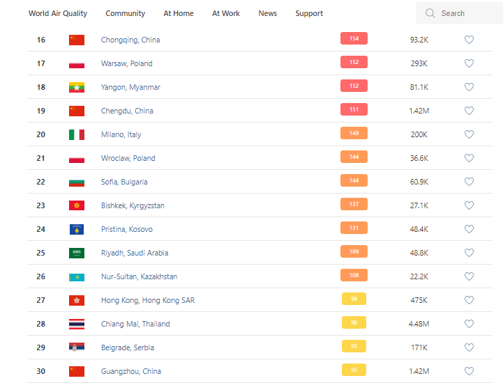Click the Kazakhstan flag icon
Screen dimensions: 503x383
pos(77,276)
